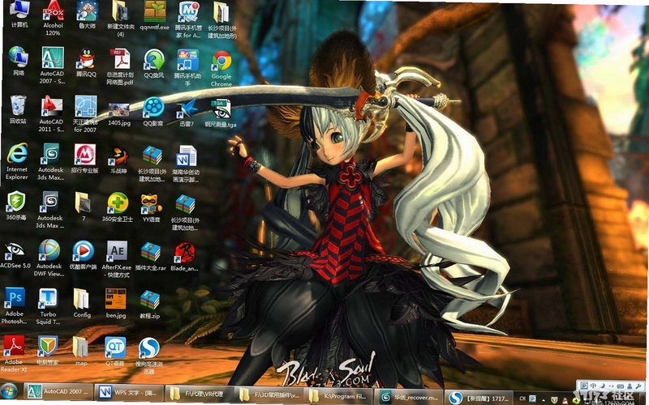Open 招行专业版 banking shortcut
This screenshot has width=649, height=405.
click(85, 158)
